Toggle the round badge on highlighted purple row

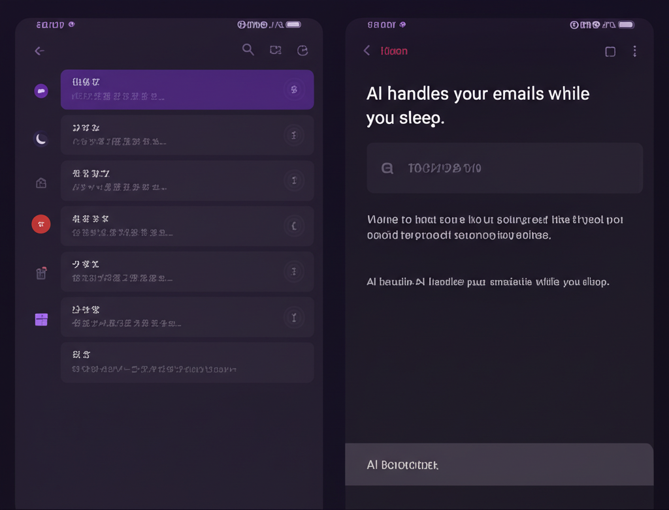click(x=294, y=89)
